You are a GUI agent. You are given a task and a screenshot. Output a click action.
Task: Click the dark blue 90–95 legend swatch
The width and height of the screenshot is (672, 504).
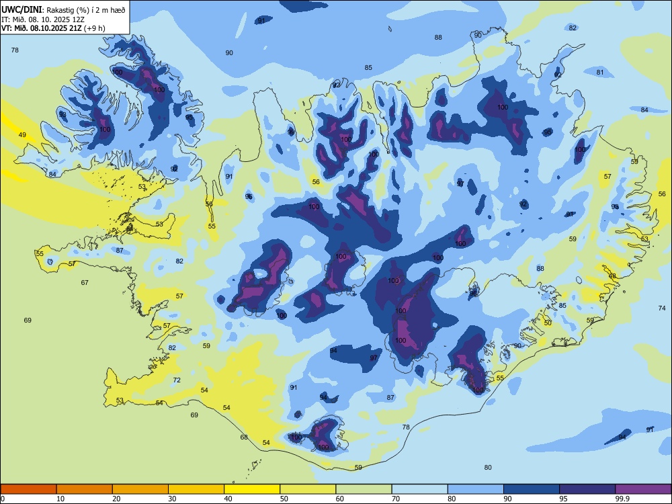(532, 489)
